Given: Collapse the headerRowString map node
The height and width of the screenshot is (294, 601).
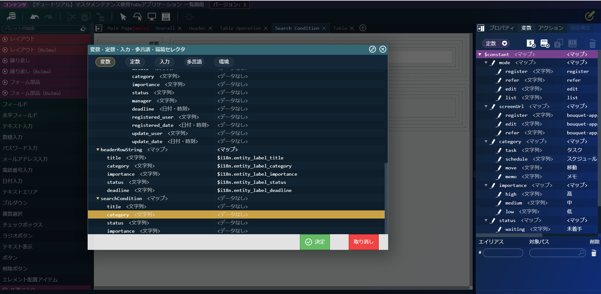Looking at the screenshot, I should (x=98, y=150).
